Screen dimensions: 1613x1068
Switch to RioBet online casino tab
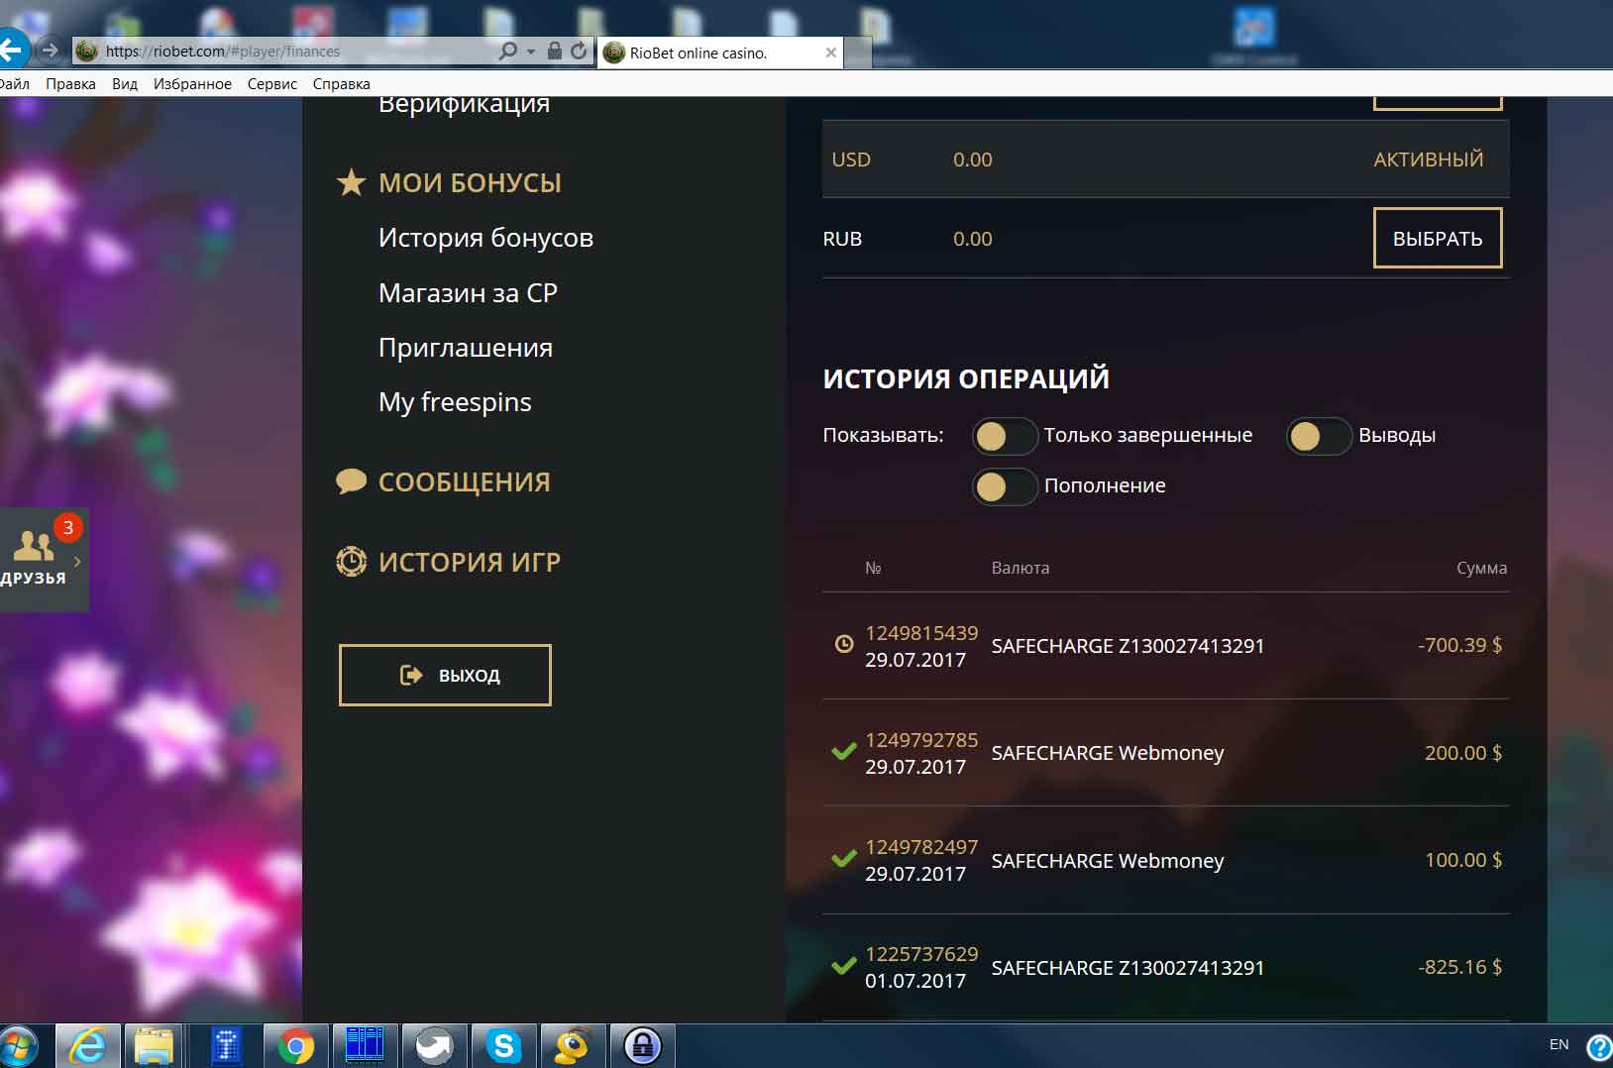[720, 53]
